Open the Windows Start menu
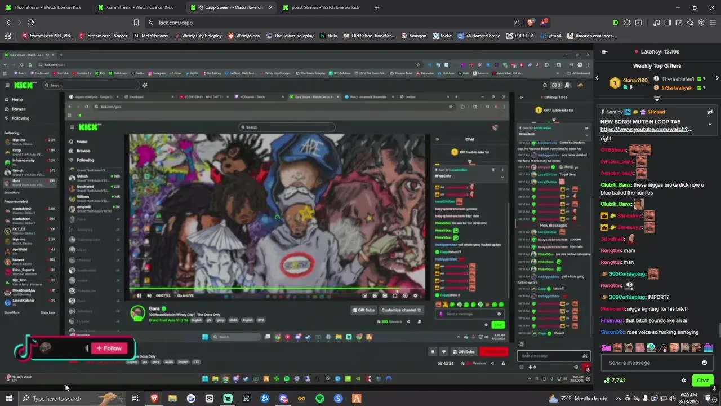 point(8,399)
